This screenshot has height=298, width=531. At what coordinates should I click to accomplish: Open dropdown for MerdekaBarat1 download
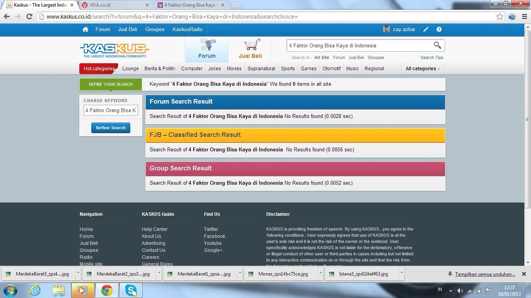click(x=240, y=274)
